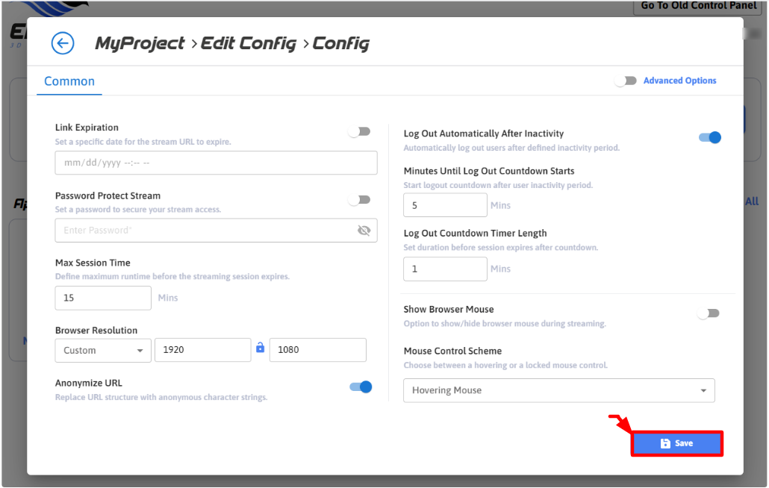Turn off Log Out Automatically After Inactivity
This screenshot has height=488, width=769.
coord(709,137)
